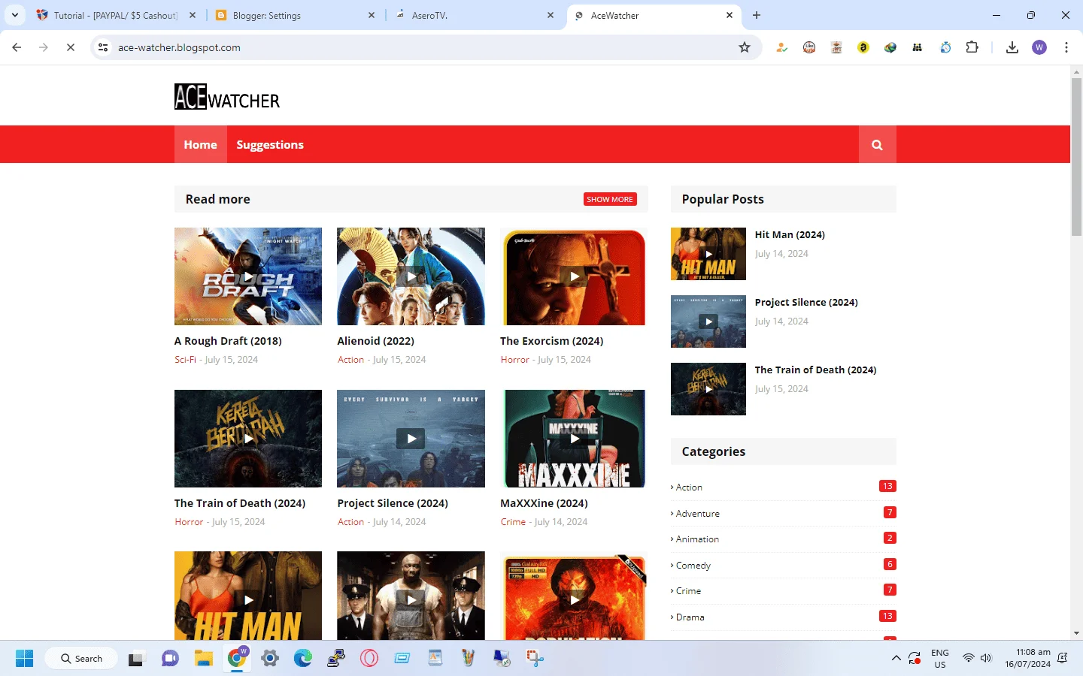Viewport: 1083px width, 676px height.
Task: Open the Comedy category
Action: (693, 566)
